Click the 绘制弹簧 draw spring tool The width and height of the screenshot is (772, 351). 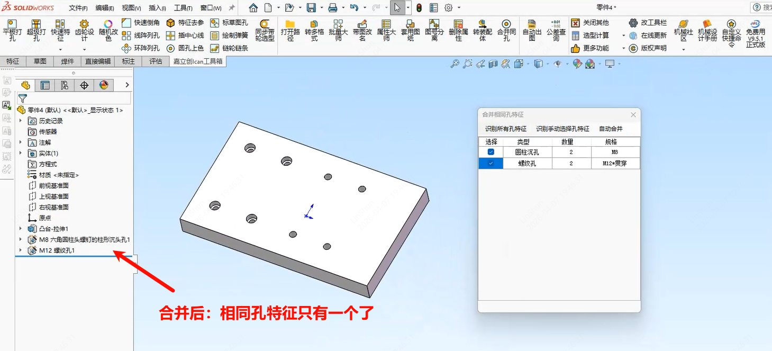click(x=229, y=35)
